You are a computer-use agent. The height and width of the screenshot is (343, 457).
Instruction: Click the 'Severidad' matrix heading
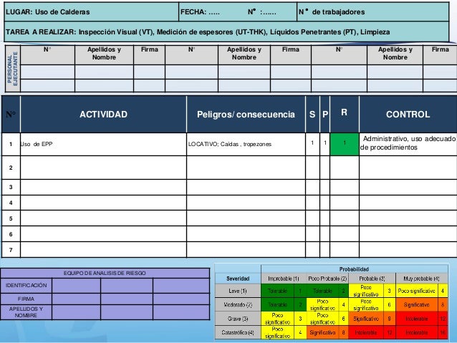coord(238,279)
